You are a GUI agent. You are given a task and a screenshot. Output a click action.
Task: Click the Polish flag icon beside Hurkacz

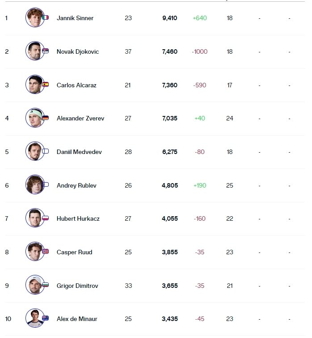46,218
